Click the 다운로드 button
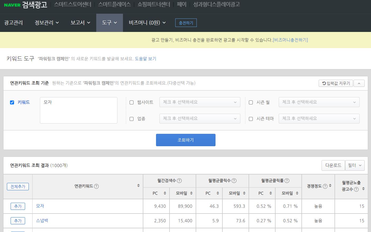Viewport: 371px width, 232px height. (x=333, y=165)
